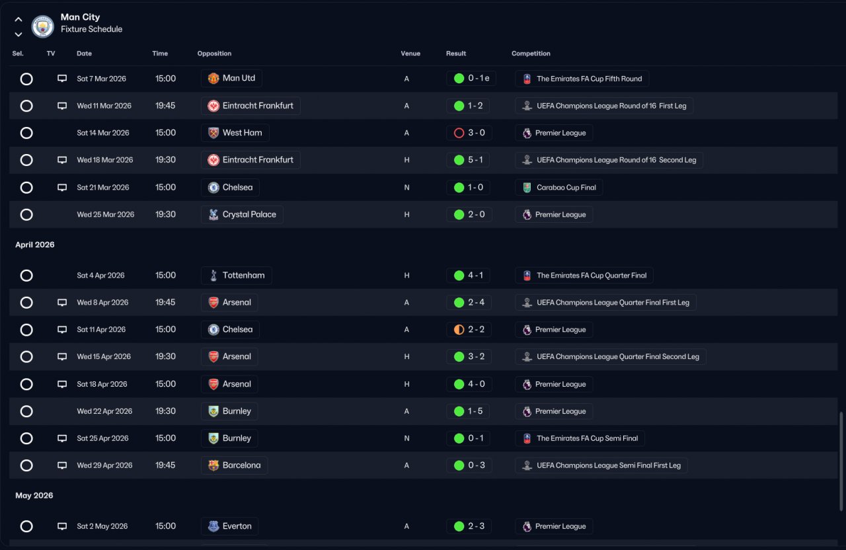846x550 pixels.
Task: Sort fixtures by the Date column header
Action: pos(84,54)
